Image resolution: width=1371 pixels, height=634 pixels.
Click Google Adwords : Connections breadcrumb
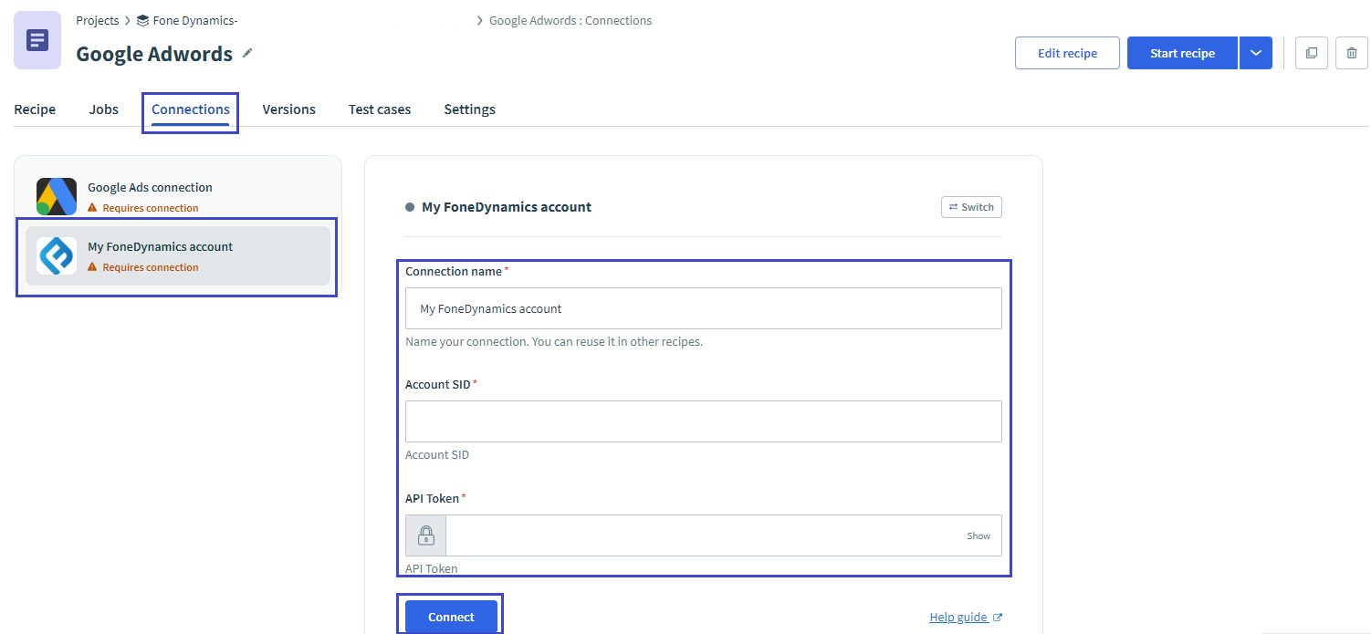point(570,20)
